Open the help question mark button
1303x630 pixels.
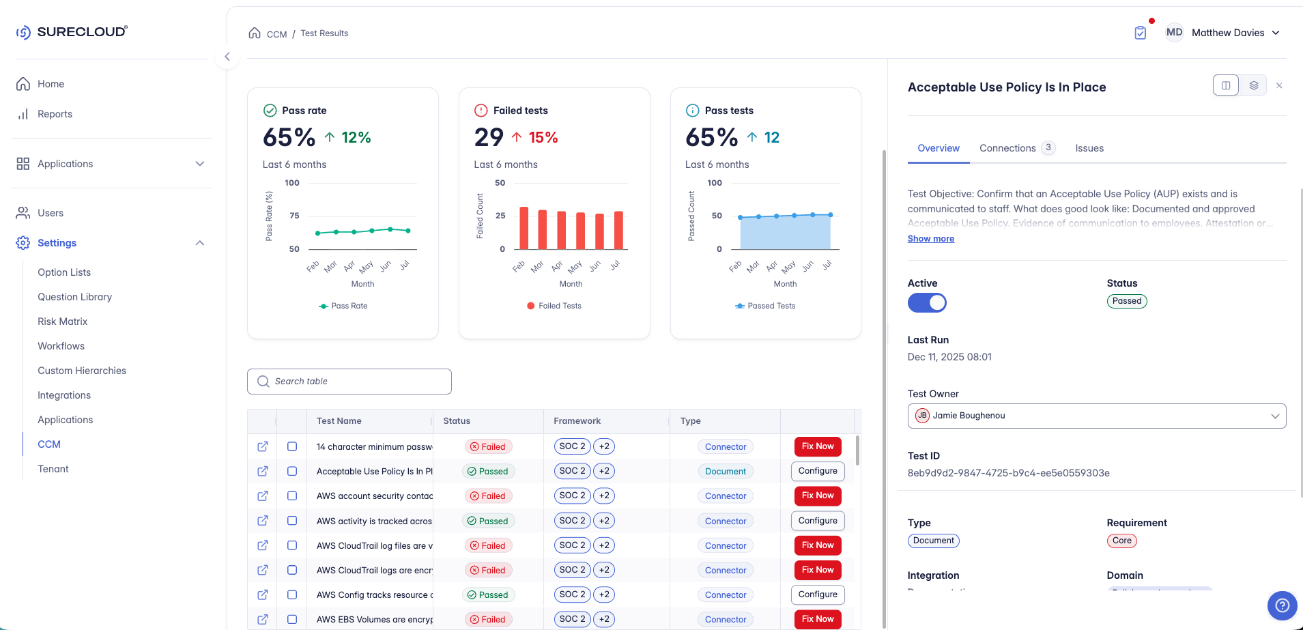(1282, 605)
